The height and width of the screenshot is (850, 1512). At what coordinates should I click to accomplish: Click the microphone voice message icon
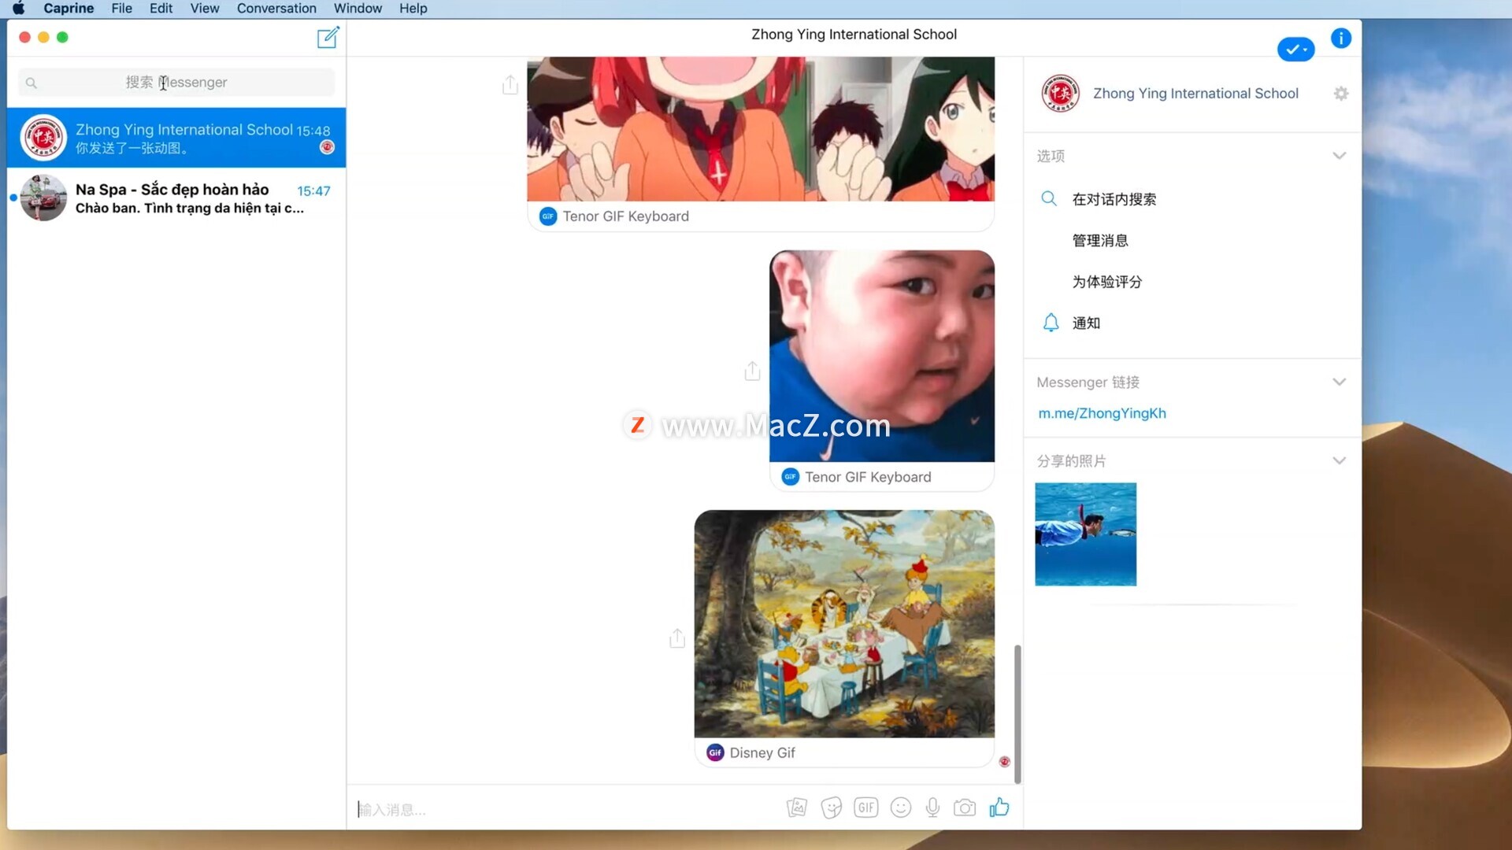(x=932, y=807)
